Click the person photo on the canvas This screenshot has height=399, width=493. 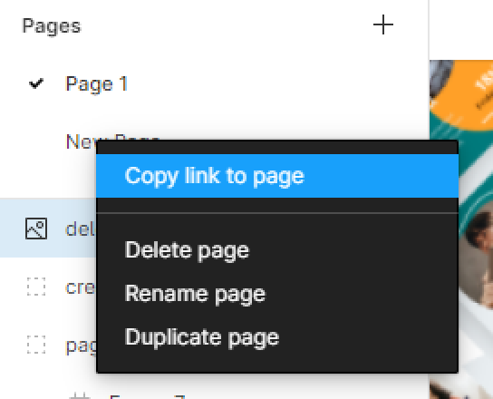[x=478, y=252]
